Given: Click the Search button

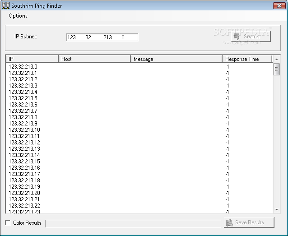Looking at the screenshot, I should coord(251,37).
